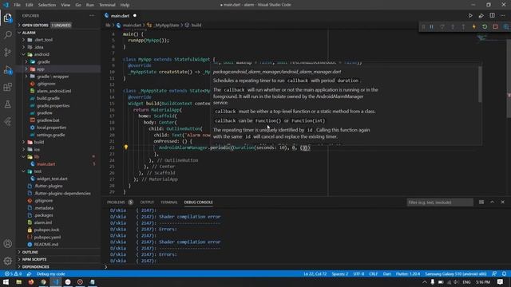Open widget_test.dart file
The image size is (511, 287).
click(x=52, y=179)
